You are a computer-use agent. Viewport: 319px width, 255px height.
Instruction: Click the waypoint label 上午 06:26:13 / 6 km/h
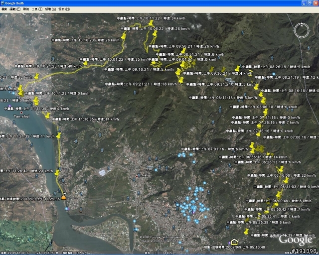[268, 162]
